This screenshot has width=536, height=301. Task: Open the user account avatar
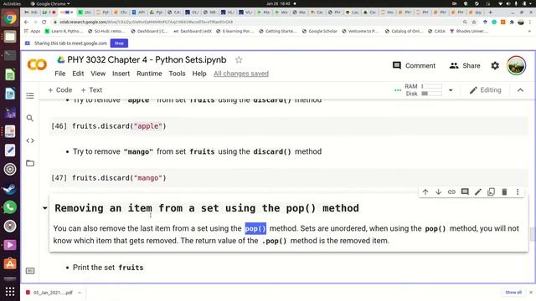(x=516, y=65)
